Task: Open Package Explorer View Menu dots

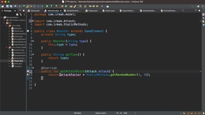Action: [x=24, y=14]
